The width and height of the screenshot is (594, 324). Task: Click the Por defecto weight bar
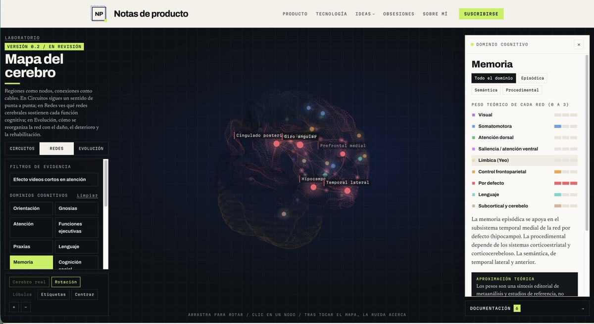point(565,183)
